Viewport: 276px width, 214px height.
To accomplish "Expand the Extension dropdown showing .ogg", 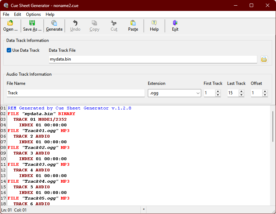I will (197, 93).
